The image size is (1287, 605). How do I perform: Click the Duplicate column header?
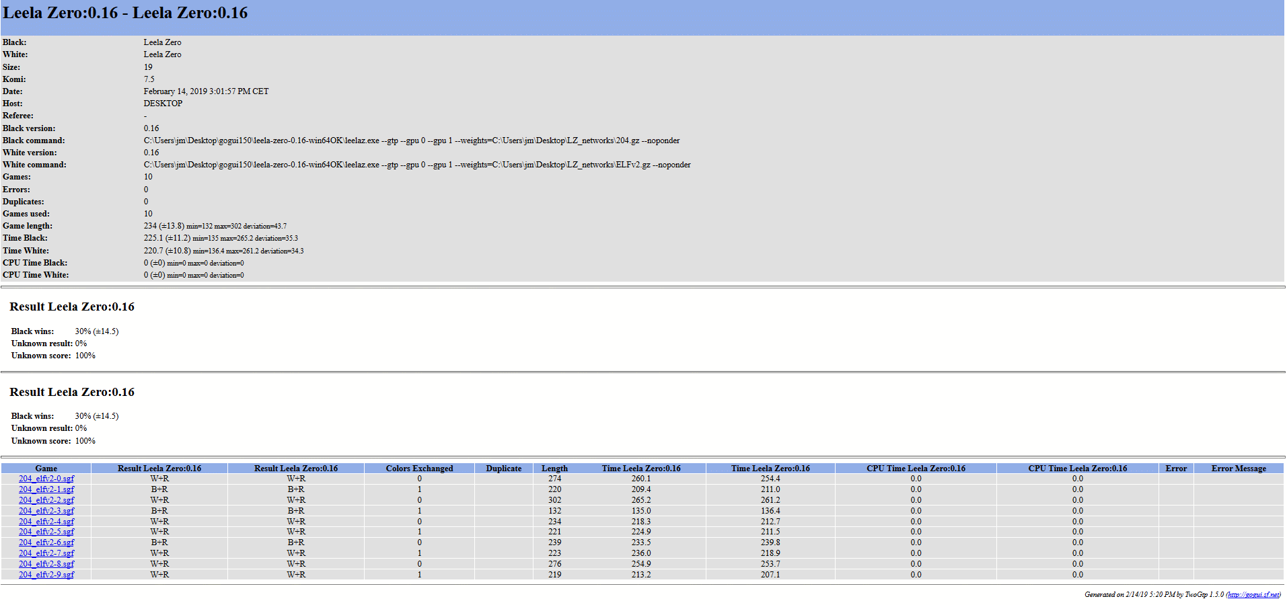503,469
